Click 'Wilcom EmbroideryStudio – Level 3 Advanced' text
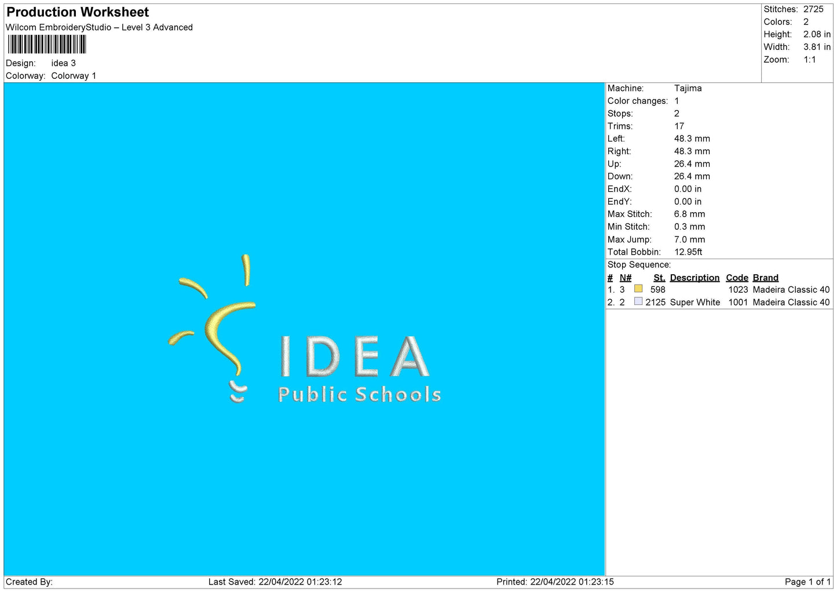 99,27
